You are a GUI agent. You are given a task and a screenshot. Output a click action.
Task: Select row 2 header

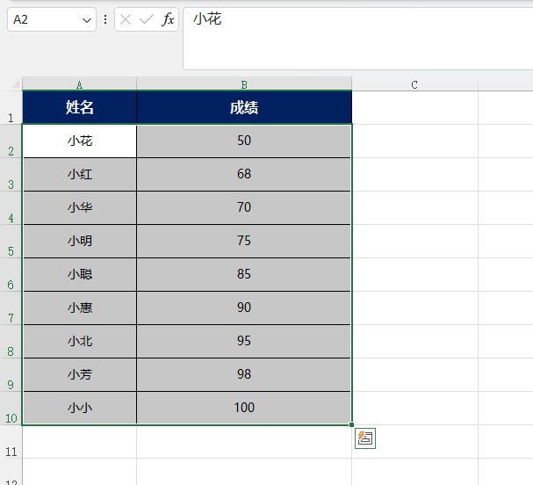point(11,141)
